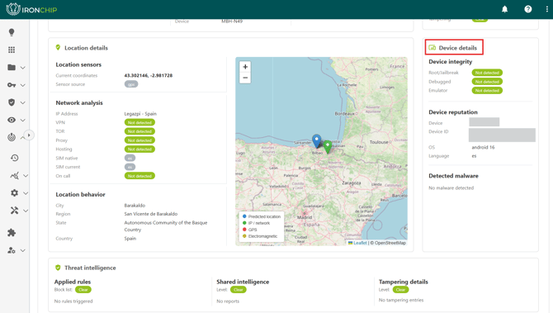Click the SIM native es badge
This screenshot has height=313, width=553.
tap(130, 158)
